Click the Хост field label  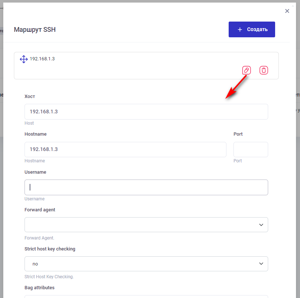pos(30,97)
